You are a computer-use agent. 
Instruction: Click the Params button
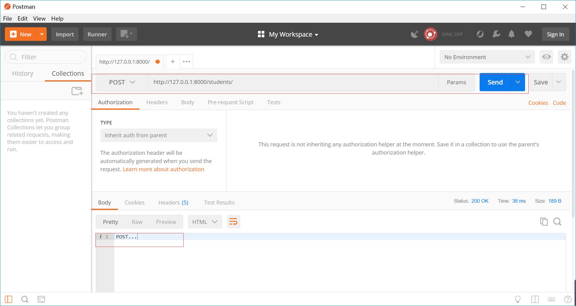coord(457,82)
